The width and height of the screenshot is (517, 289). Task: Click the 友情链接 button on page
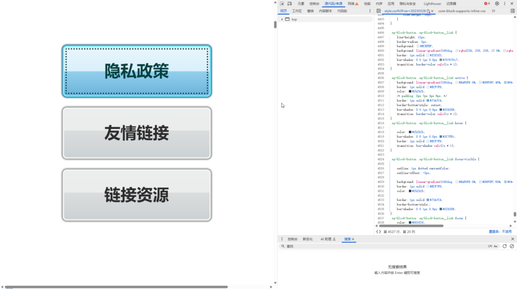pyautogui.click(x=137, y=133)
